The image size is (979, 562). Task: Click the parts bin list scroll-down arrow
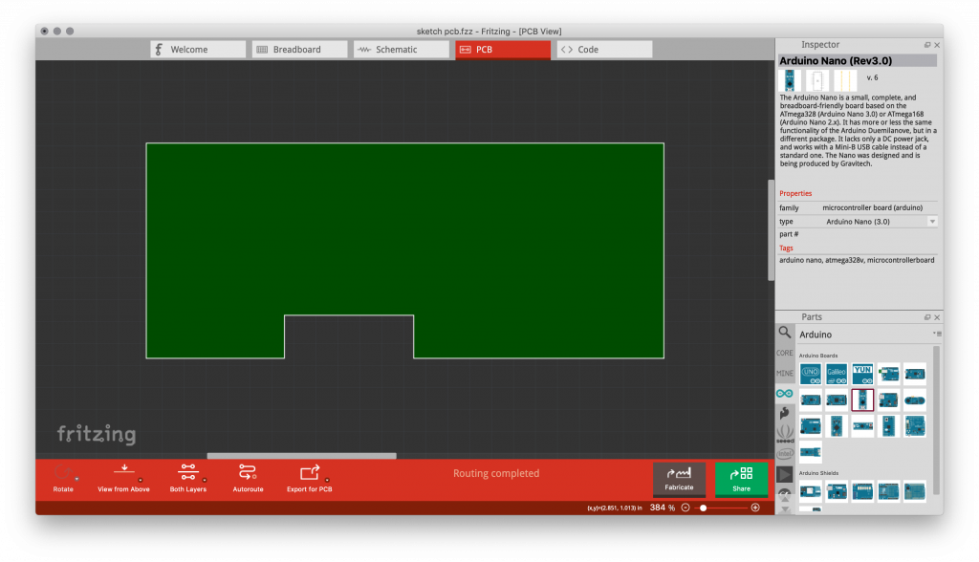click(x=785, y=508)
